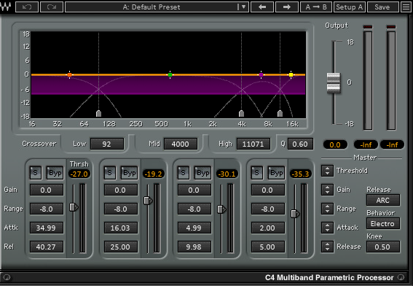Bypass band 4 with Byp button
Screen dimensions: 413x286
pyautogui.click(x=276, y=173)
